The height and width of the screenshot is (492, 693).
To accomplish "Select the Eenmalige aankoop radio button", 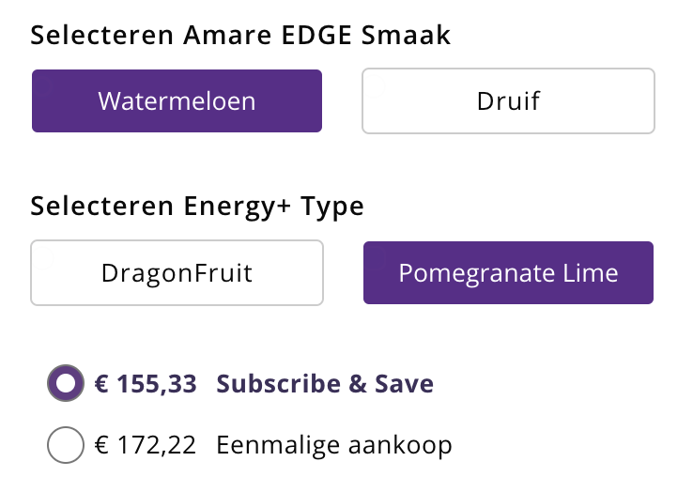I will coord(65,445).
